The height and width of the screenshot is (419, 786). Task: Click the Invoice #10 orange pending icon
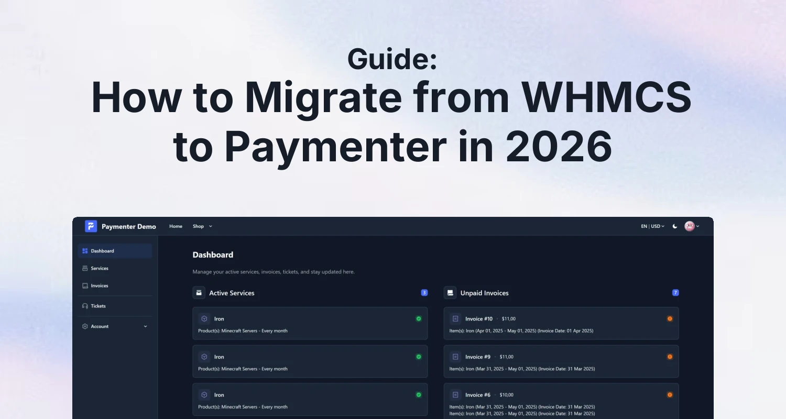670,318
